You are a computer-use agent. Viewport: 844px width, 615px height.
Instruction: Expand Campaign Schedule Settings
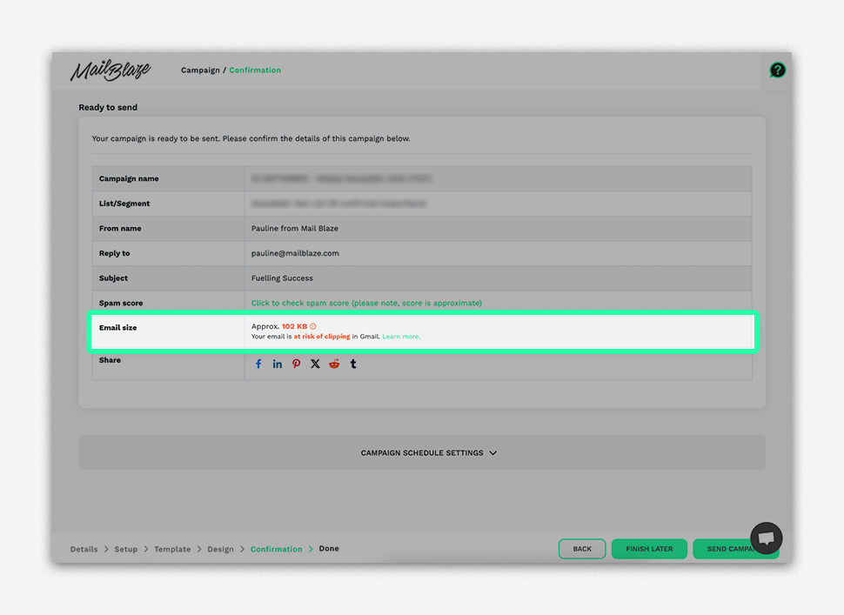(422, 453)
